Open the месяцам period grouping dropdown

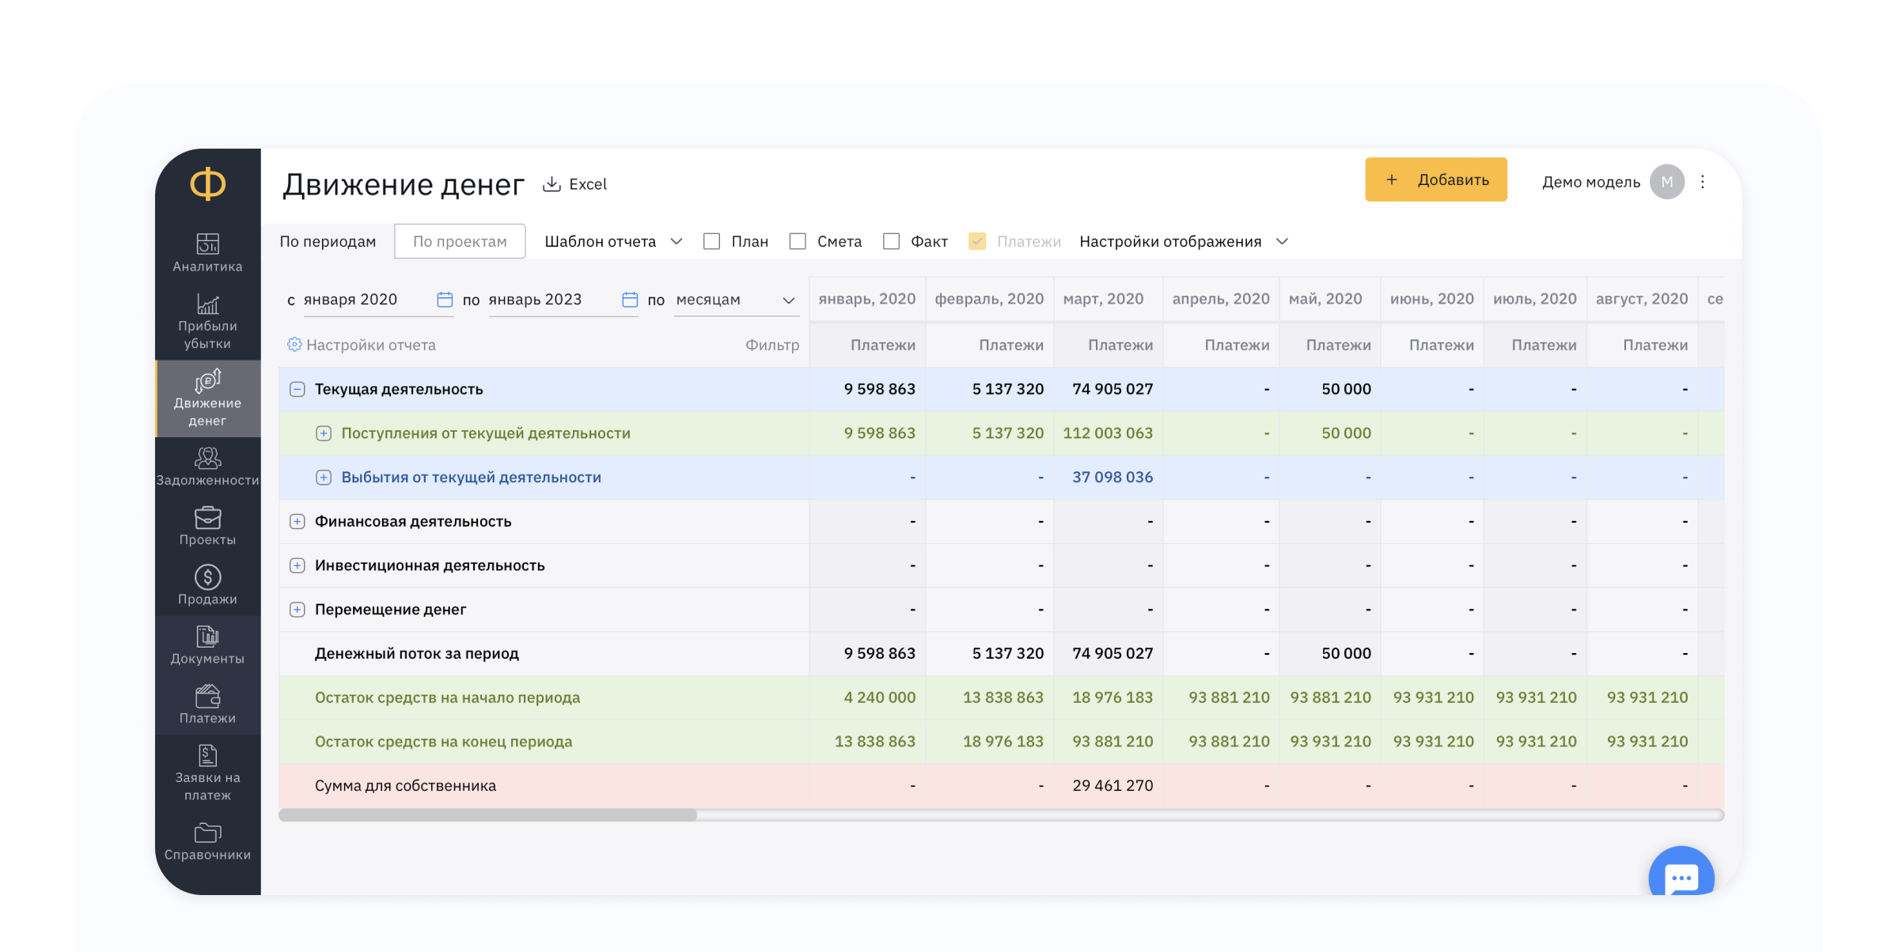point(735,300)
